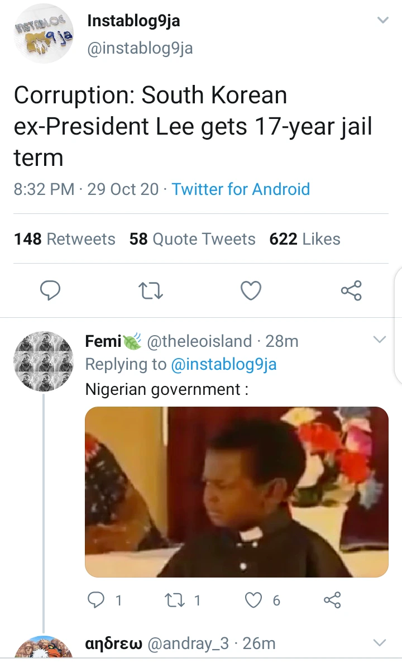This screenshot has height=663, width=402.
Task: Share the main Instablog9ja tweet
Action: (x=351, y=290)
